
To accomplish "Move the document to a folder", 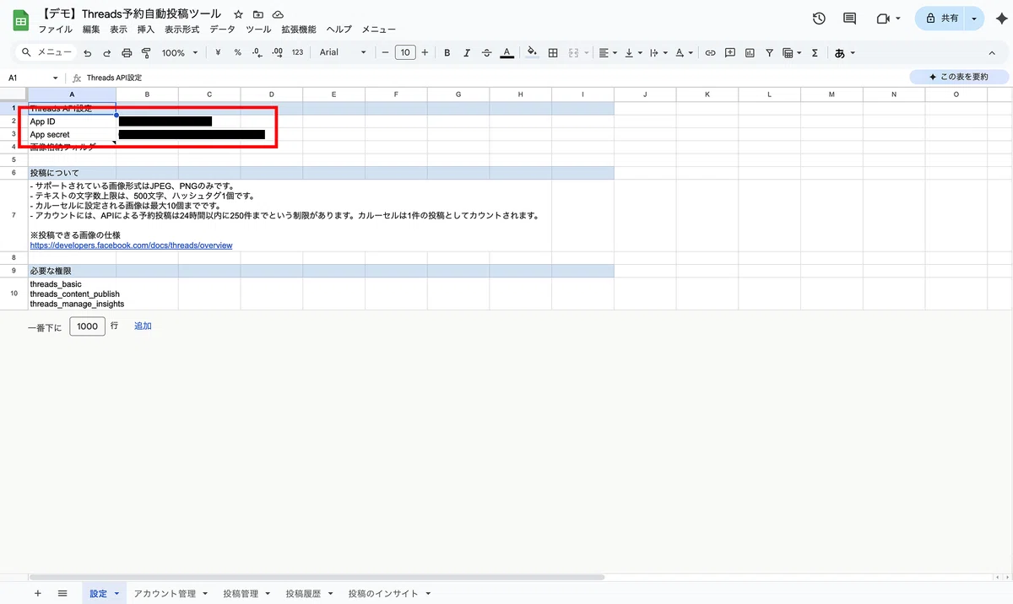I will click(258, 14).
